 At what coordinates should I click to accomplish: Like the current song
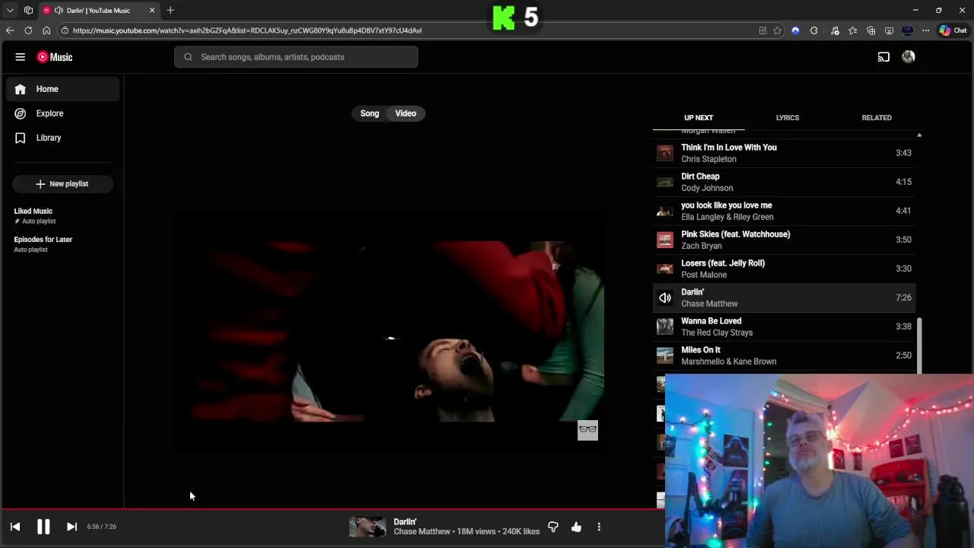(x=576, y=527)
